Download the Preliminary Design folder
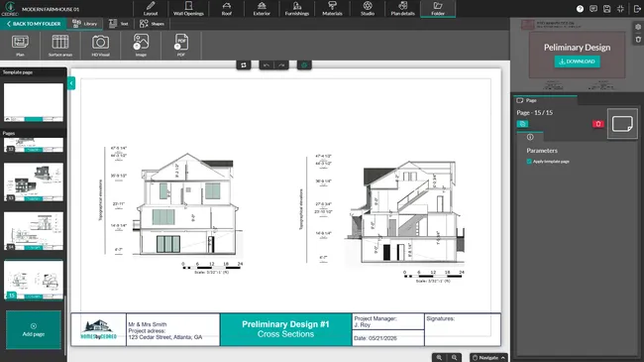 pos(577,61)
